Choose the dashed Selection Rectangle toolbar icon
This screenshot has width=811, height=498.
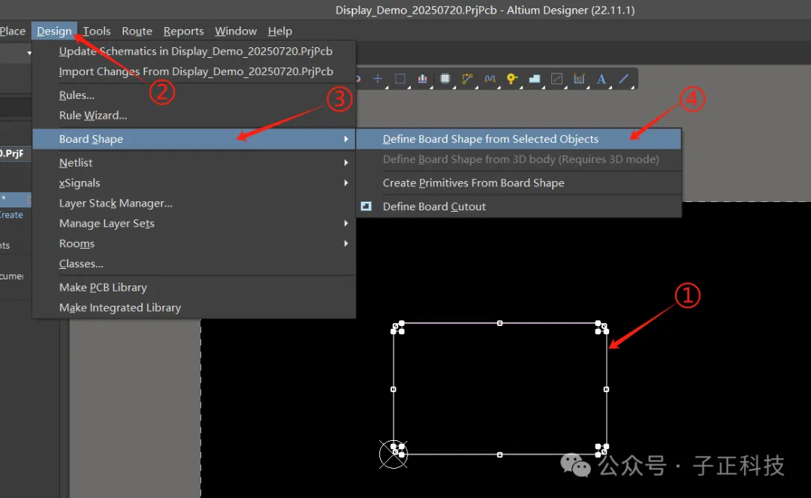399,79
